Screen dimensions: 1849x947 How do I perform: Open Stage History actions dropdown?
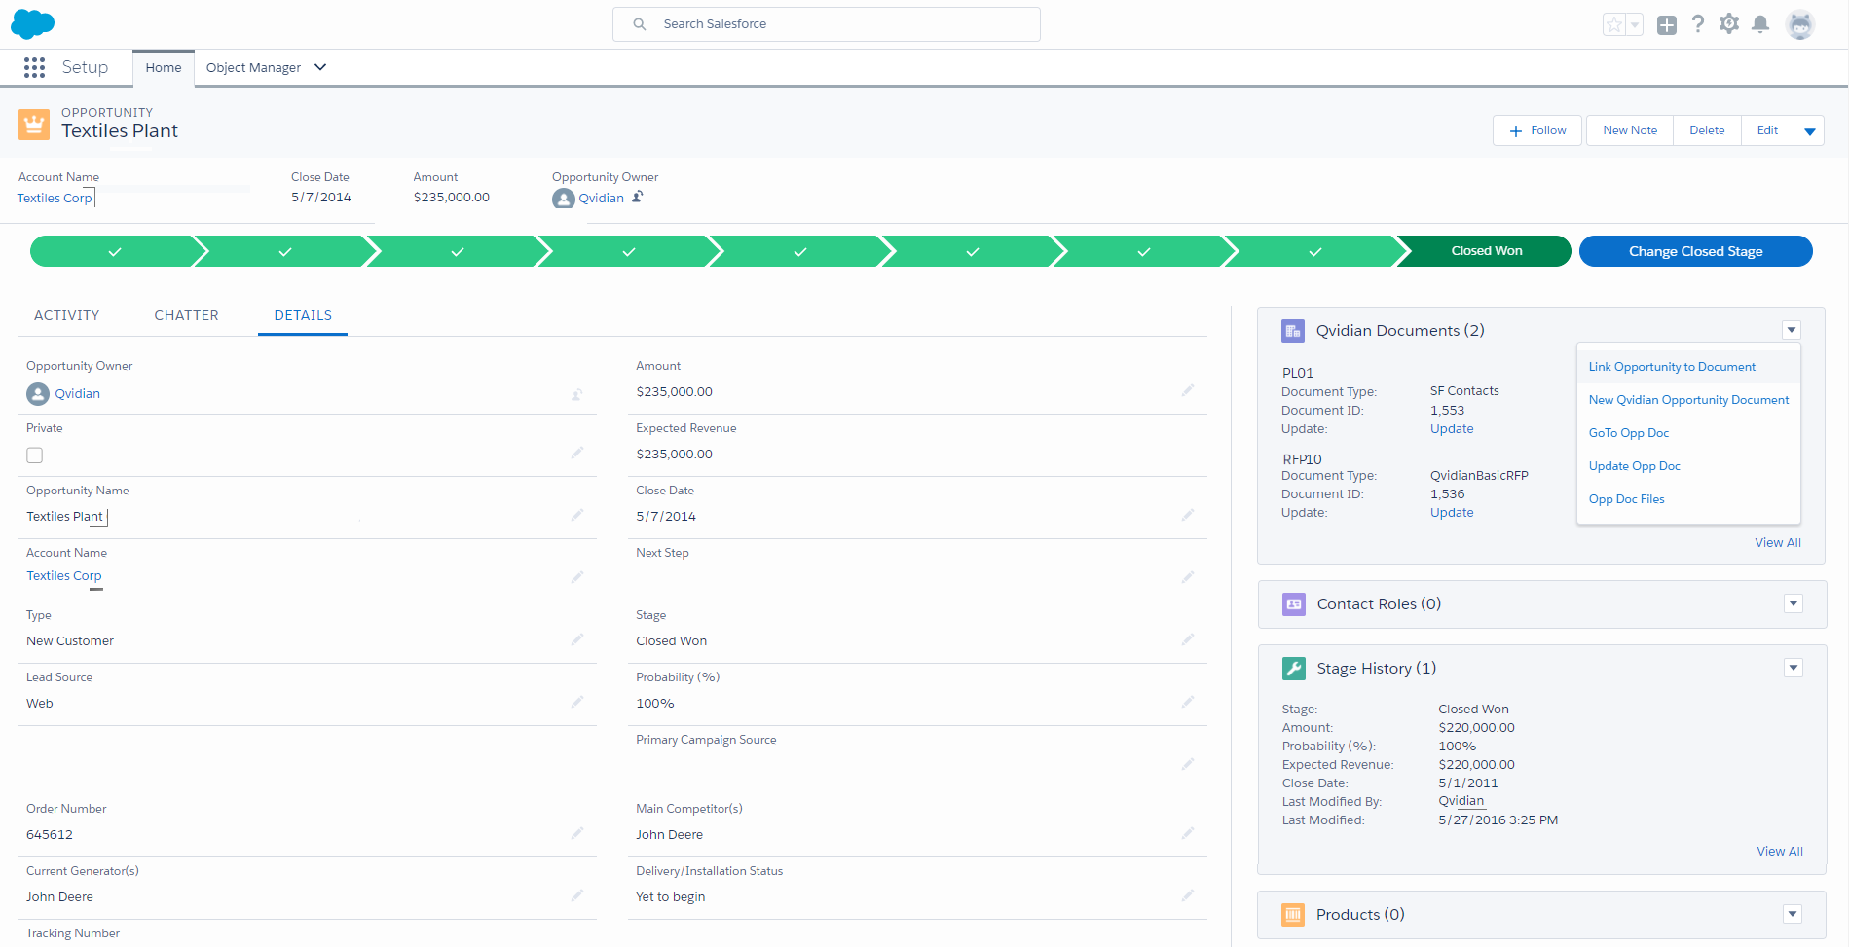(x=1794, y=668)
